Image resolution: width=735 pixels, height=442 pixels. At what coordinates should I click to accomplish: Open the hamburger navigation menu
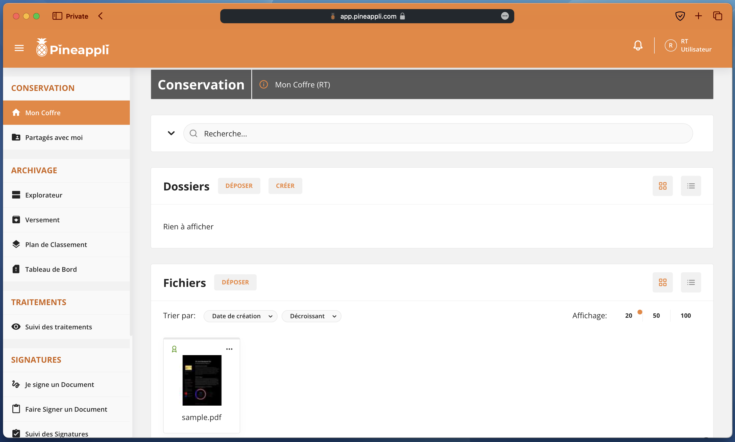[19, 48]
